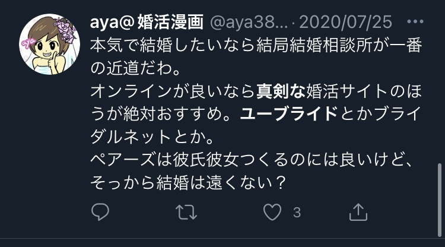Click the text ダルネットとか。
The image size is (445, 247).
click(x=152, y=137)
